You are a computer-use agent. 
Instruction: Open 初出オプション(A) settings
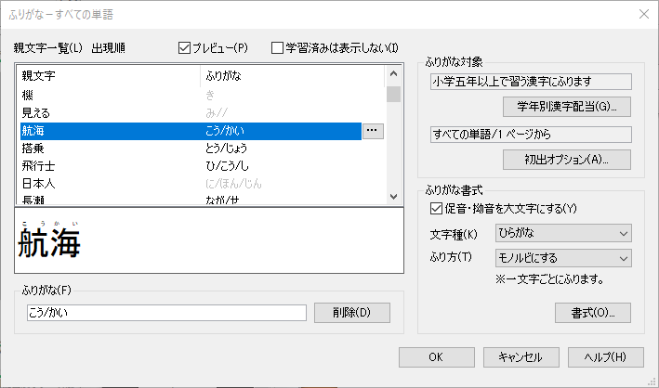point(566,158)
